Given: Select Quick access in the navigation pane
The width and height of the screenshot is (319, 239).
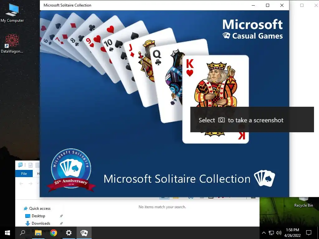Looking at the screenshot, I should [37, 208].
